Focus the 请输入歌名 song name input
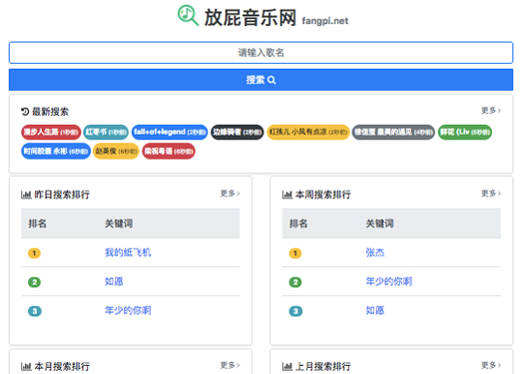 pos(261,53)
